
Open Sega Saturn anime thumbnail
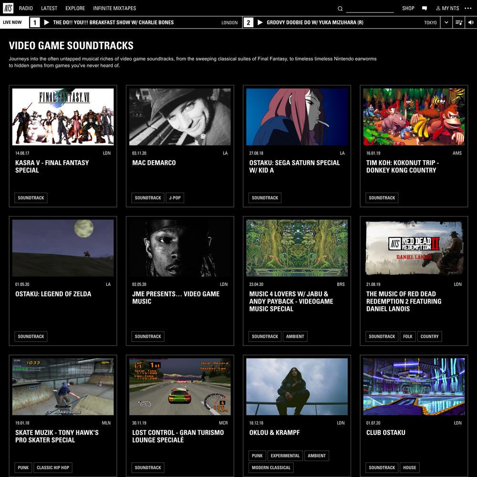click(297, 117)
